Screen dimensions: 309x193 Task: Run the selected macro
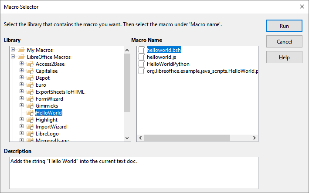(284, 26)
